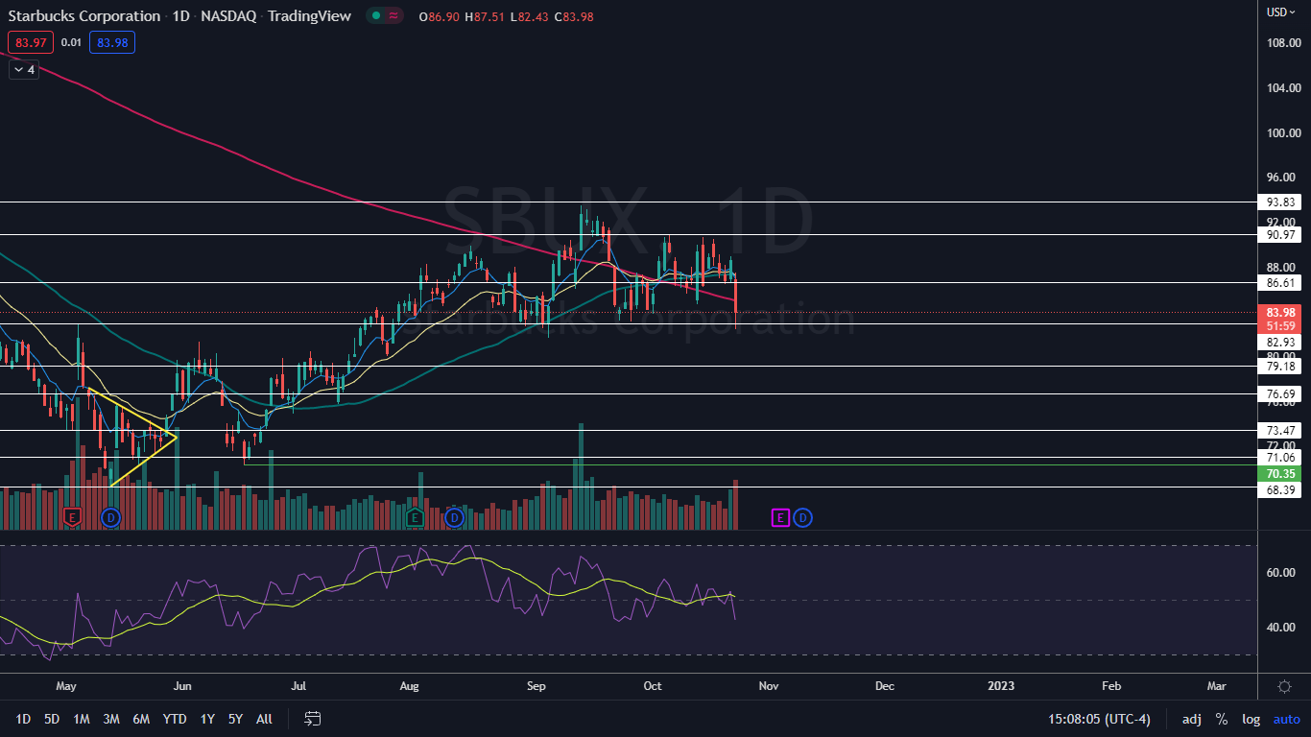This screenshot has height=737, width=1311.
Task: Click the Nov label on time axis
Action: point(768,686)
